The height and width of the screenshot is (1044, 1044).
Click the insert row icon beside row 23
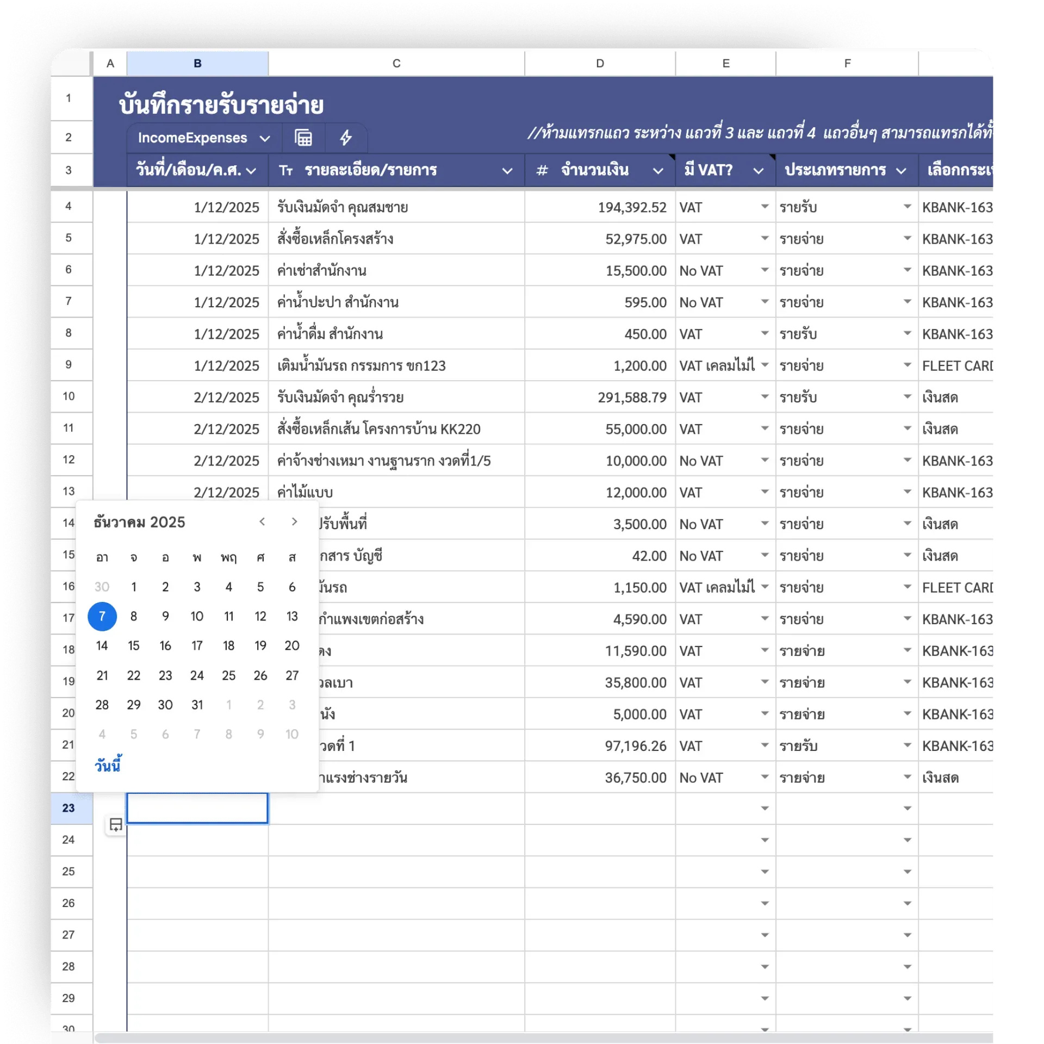tap(116, 824)
